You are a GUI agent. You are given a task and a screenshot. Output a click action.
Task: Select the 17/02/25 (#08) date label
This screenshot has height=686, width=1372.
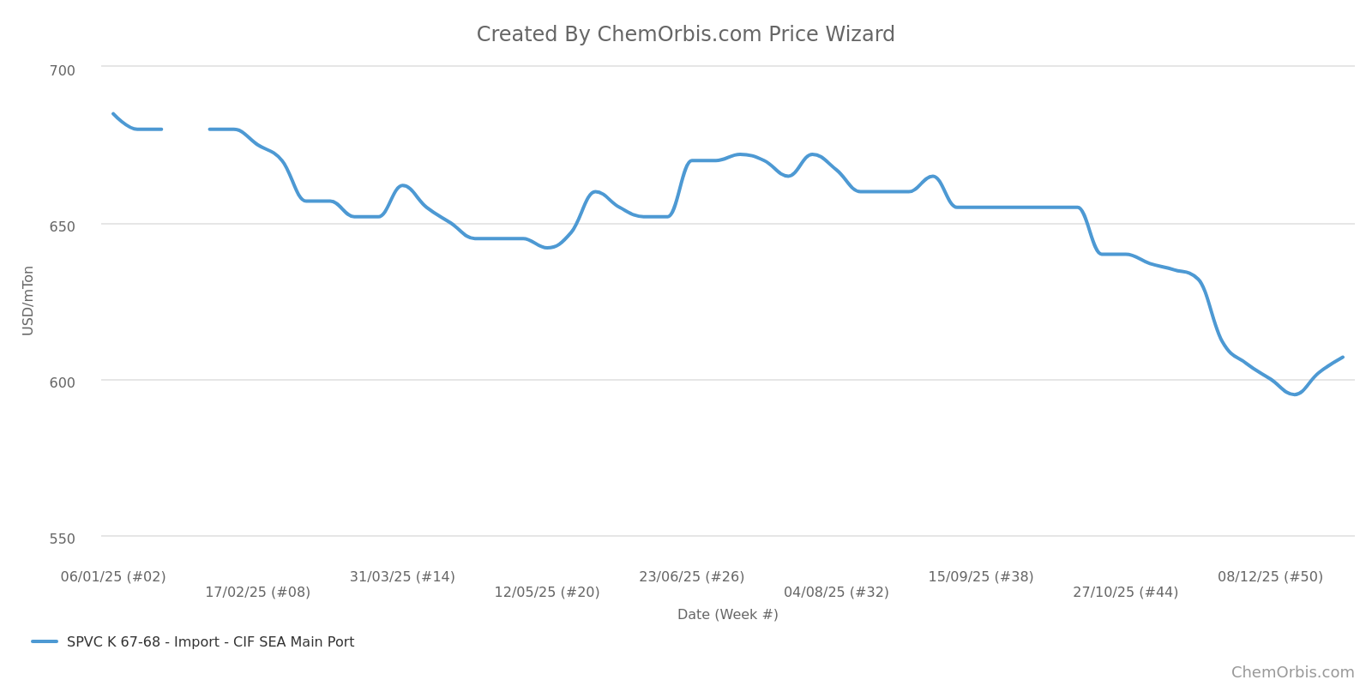(x=257, y=593)
